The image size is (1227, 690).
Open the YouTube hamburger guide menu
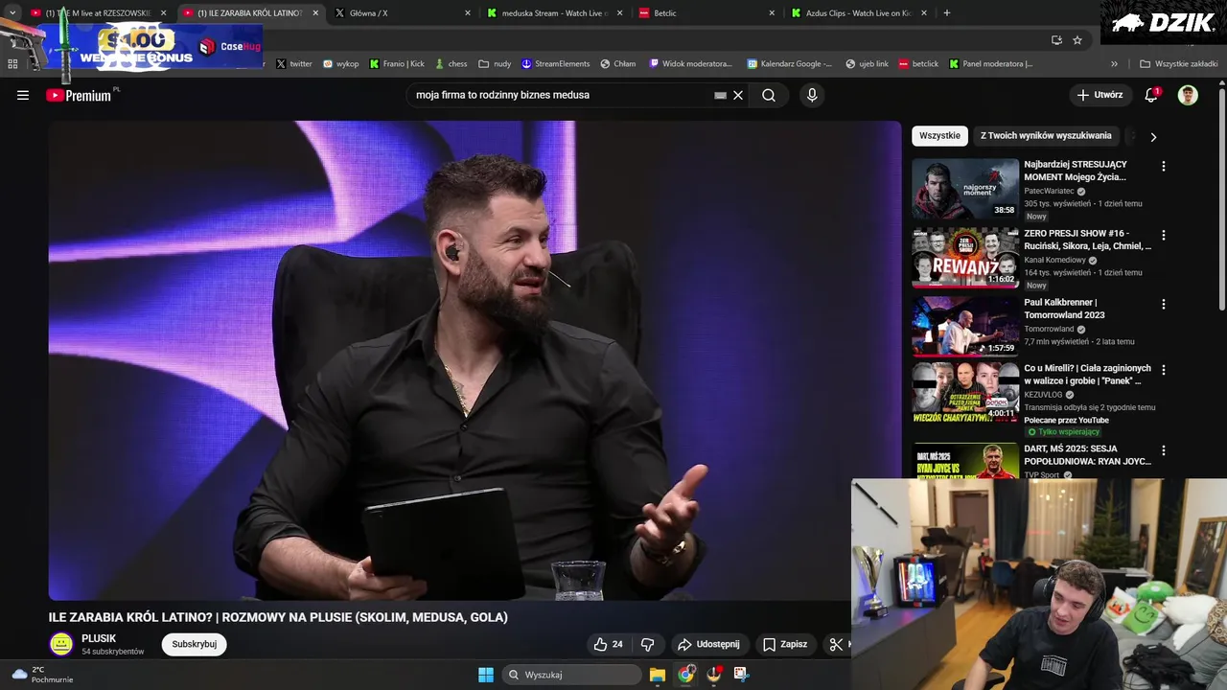[x=23, y=95]
